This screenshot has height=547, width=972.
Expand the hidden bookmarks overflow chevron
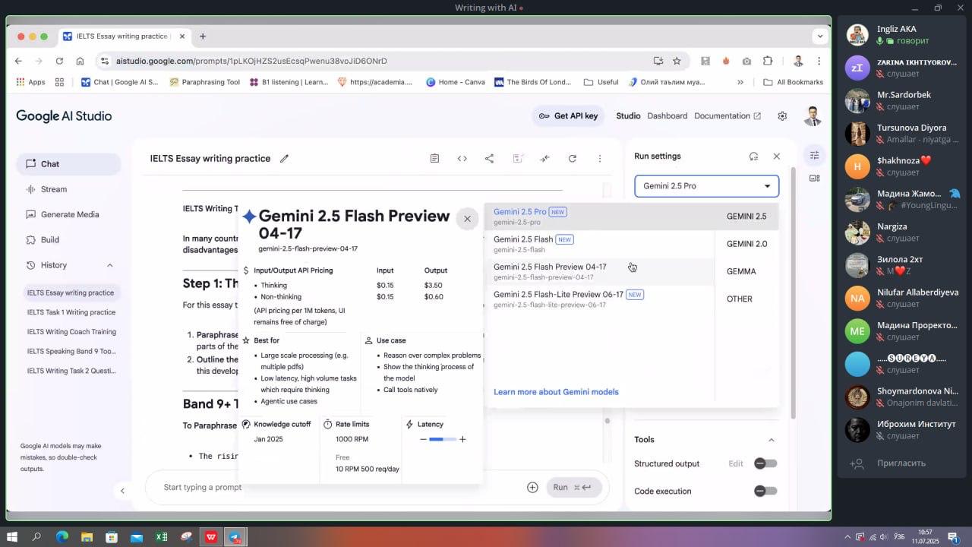(740, 82)
